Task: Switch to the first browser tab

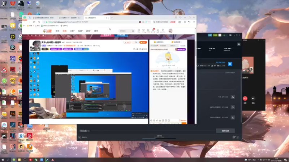Action: point(43,18)
